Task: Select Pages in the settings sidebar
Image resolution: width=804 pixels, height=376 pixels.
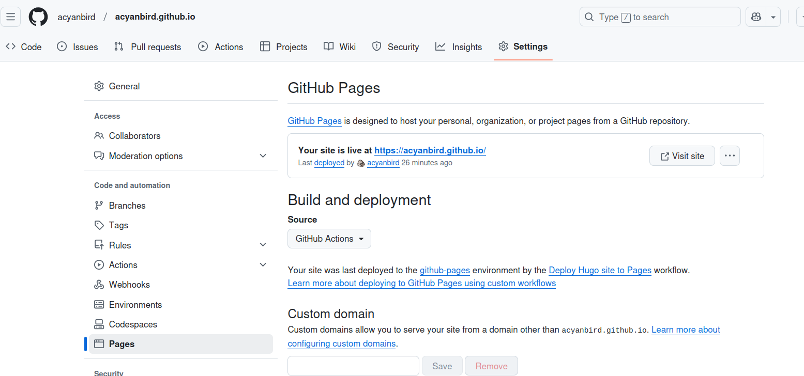Action: click(x=181, y=344)
